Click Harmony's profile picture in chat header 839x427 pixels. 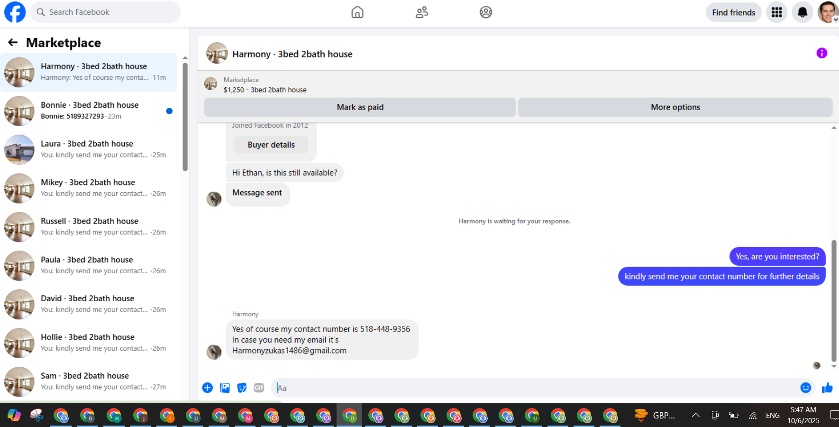(217, 53)
